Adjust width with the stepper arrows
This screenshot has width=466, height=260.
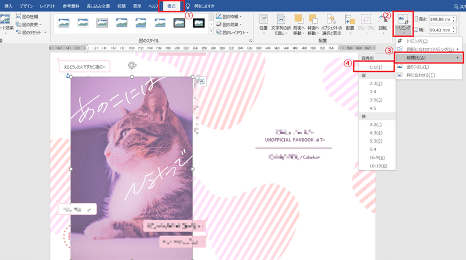[x=454, y=30]
